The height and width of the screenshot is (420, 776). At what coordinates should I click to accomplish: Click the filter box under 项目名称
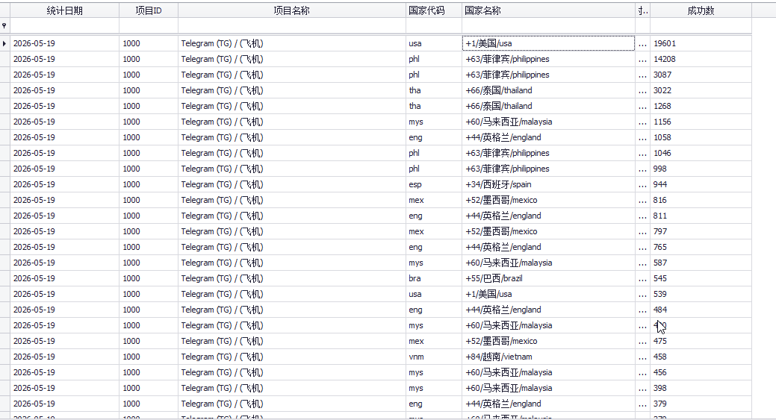point(292,25)
